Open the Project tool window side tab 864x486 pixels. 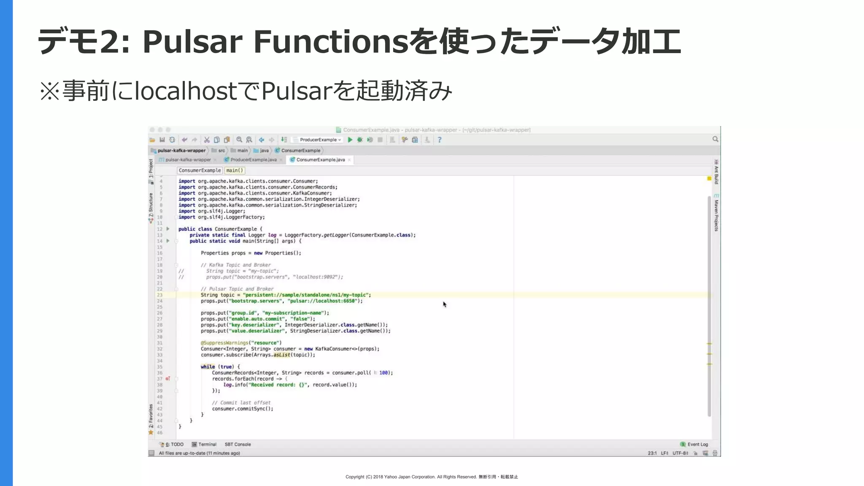[x=151, y=171]
